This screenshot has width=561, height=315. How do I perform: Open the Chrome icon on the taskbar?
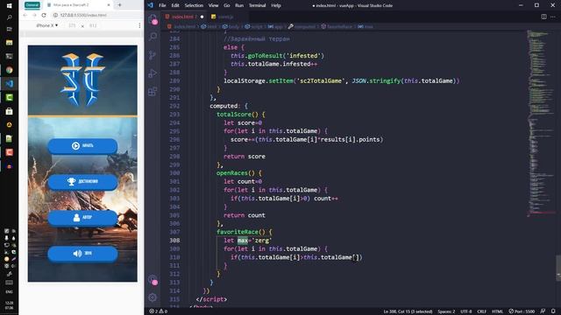pyautogui.click(x=10, y=70)
